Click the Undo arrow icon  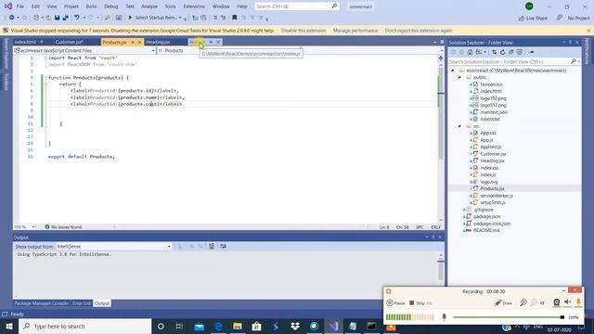point(77,18)
